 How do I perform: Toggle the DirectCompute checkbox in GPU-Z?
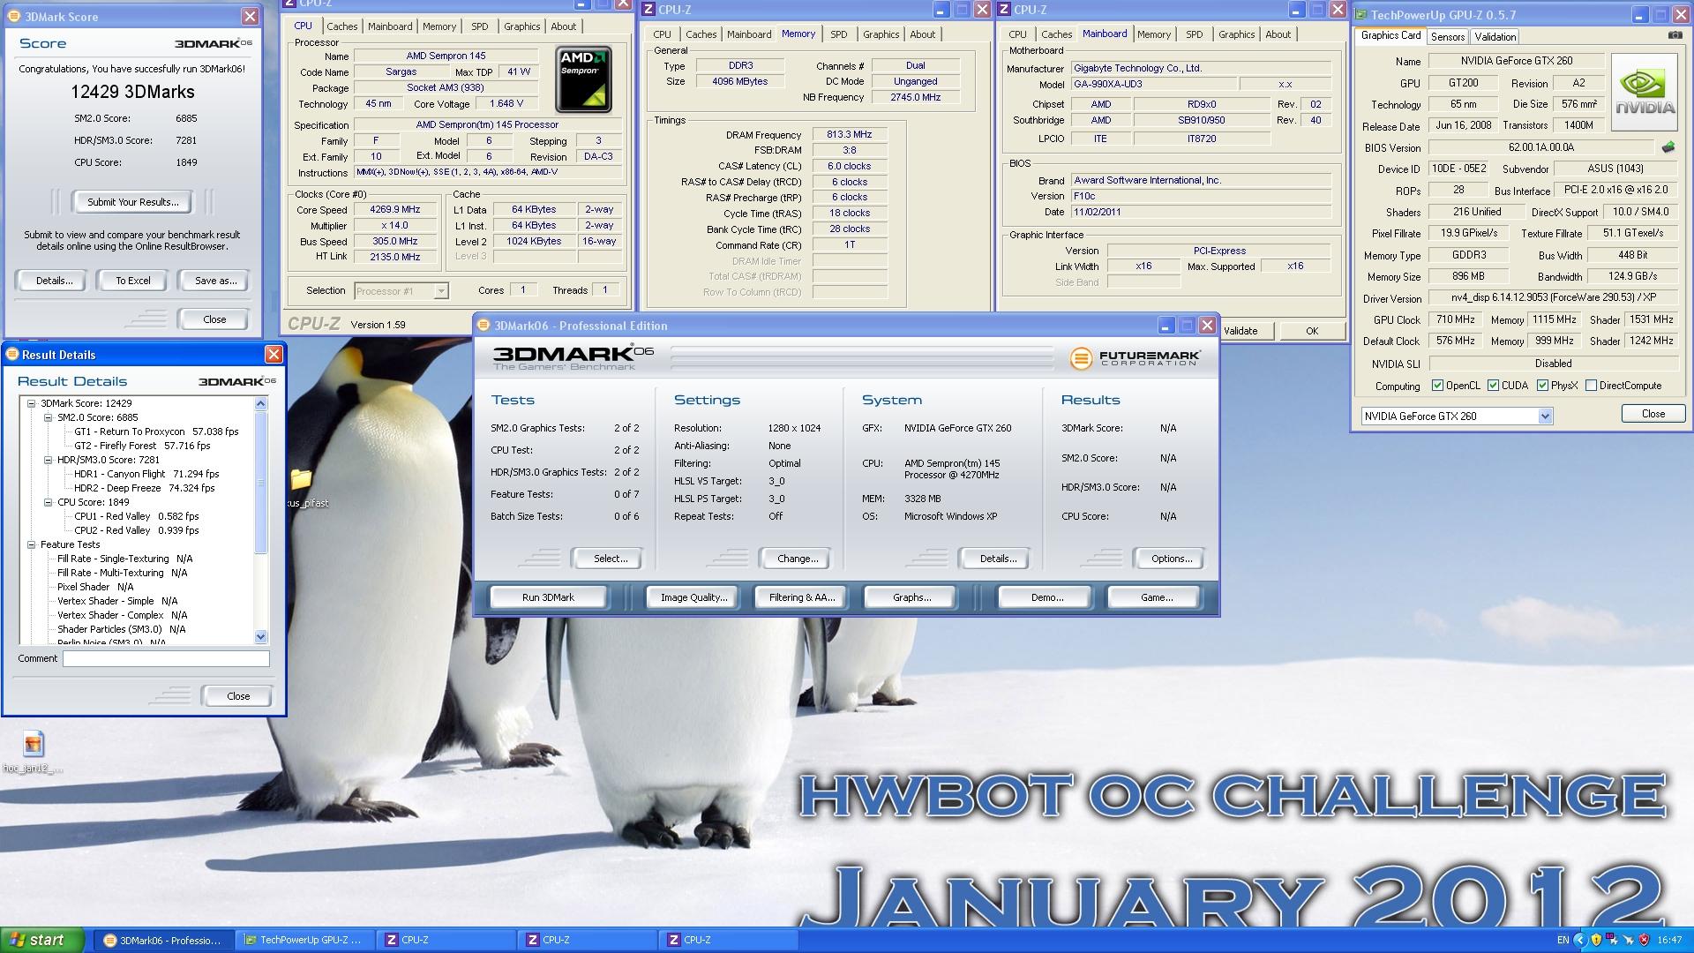[x=1591, y=386]
